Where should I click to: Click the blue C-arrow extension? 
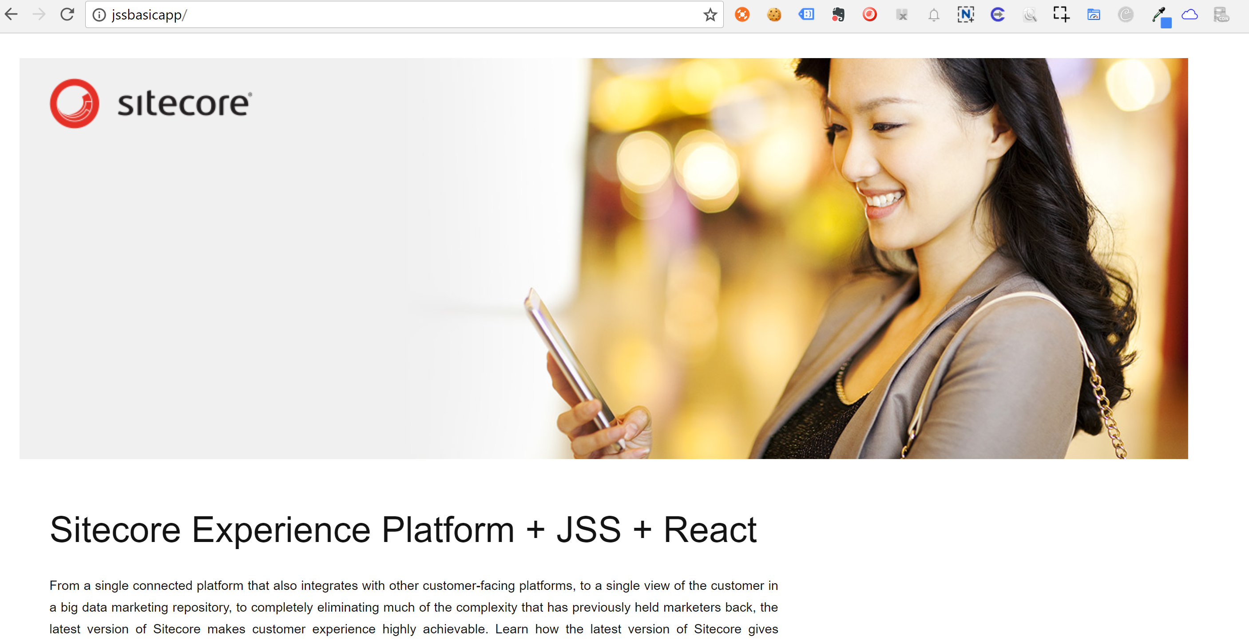tap(997, 15)
